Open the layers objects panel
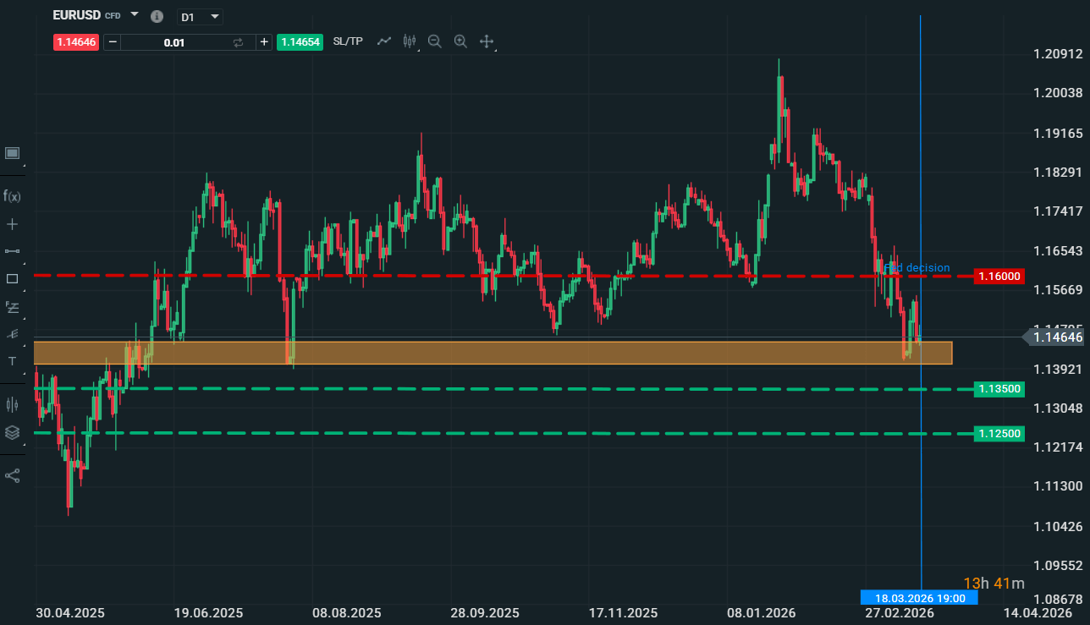This screenshot has height=625, width=1090. [x=12, y=432]
